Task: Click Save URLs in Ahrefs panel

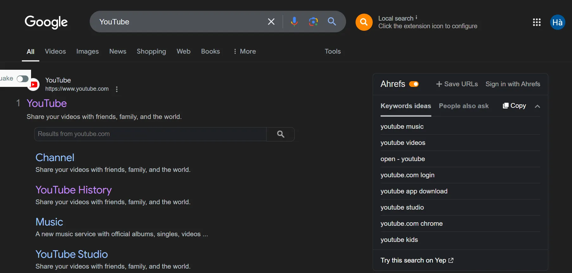Action: (457, 84)
